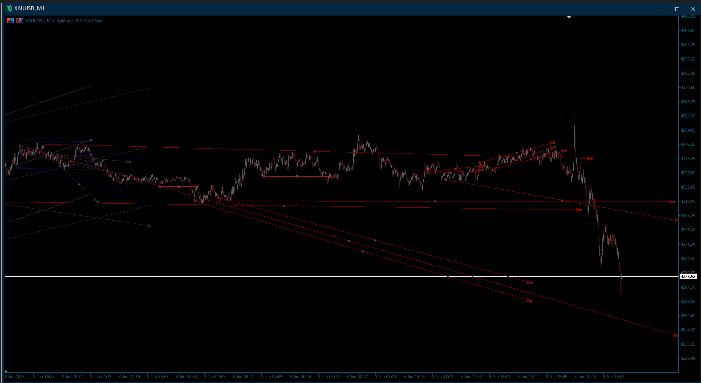This screenshot has height=383, width=701.
Task: Open the depth of market icon
Action: (20, 20)
